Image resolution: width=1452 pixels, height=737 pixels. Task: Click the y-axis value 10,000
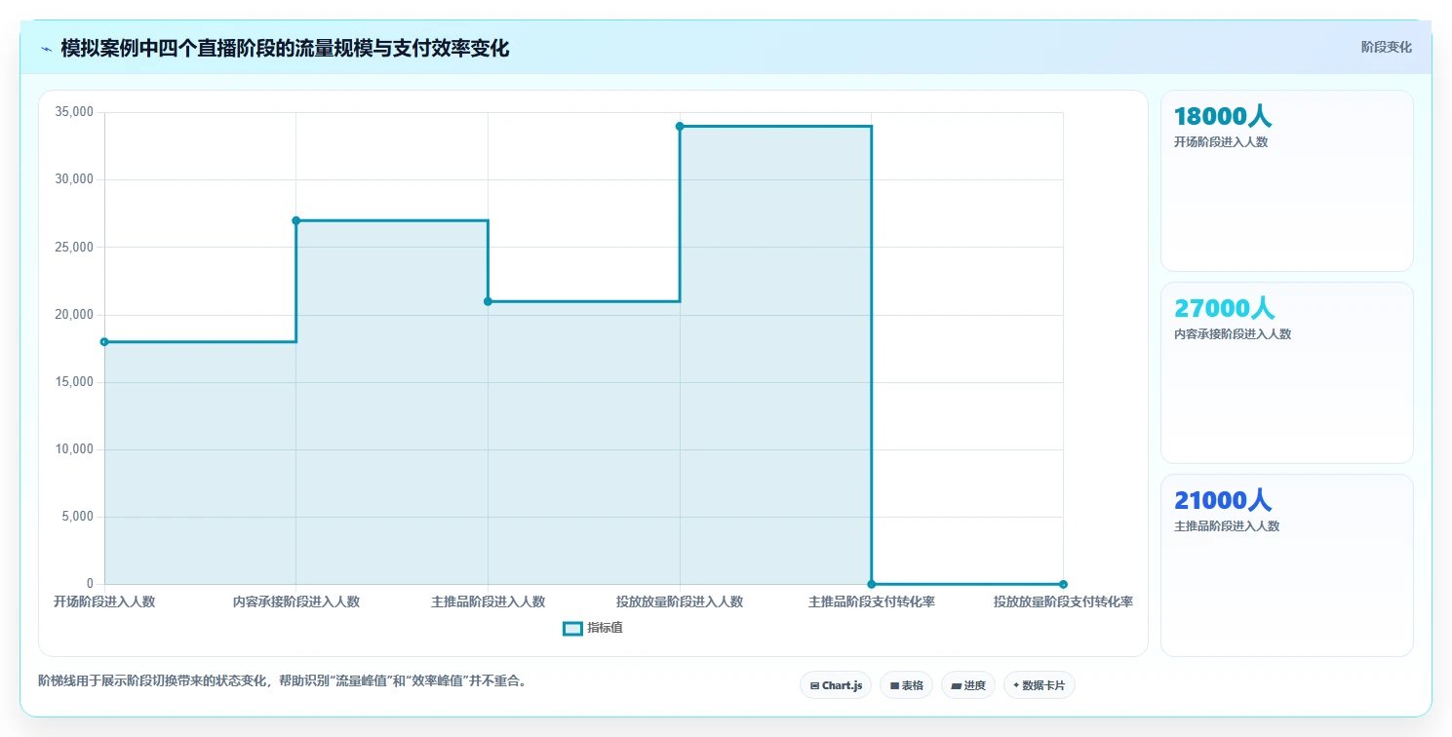click(74, 449)
